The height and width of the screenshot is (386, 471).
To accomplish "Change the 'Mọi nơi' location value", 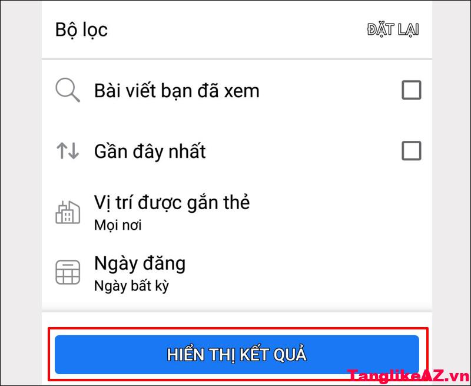I will pyautogui.click(x=118, y=225).
